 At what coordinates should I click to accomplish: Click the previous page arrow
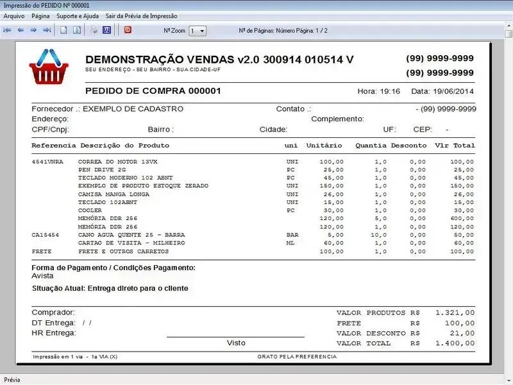point(20,30)
